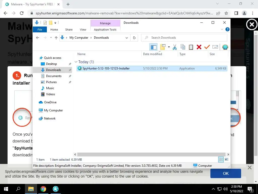Reload the SpyHunter page in Chrome

22,13
